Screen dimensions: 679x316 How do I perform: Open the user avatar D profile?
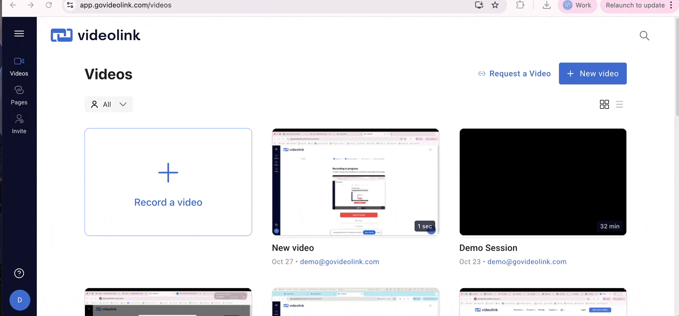tap(19, 300)
